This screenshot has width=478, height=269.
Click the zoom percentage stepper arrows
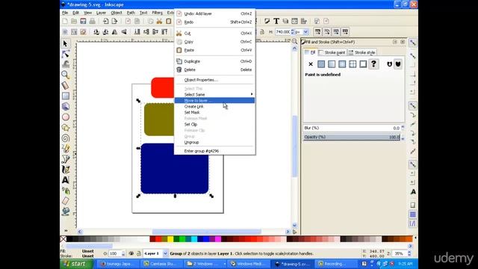coord(409,253)
